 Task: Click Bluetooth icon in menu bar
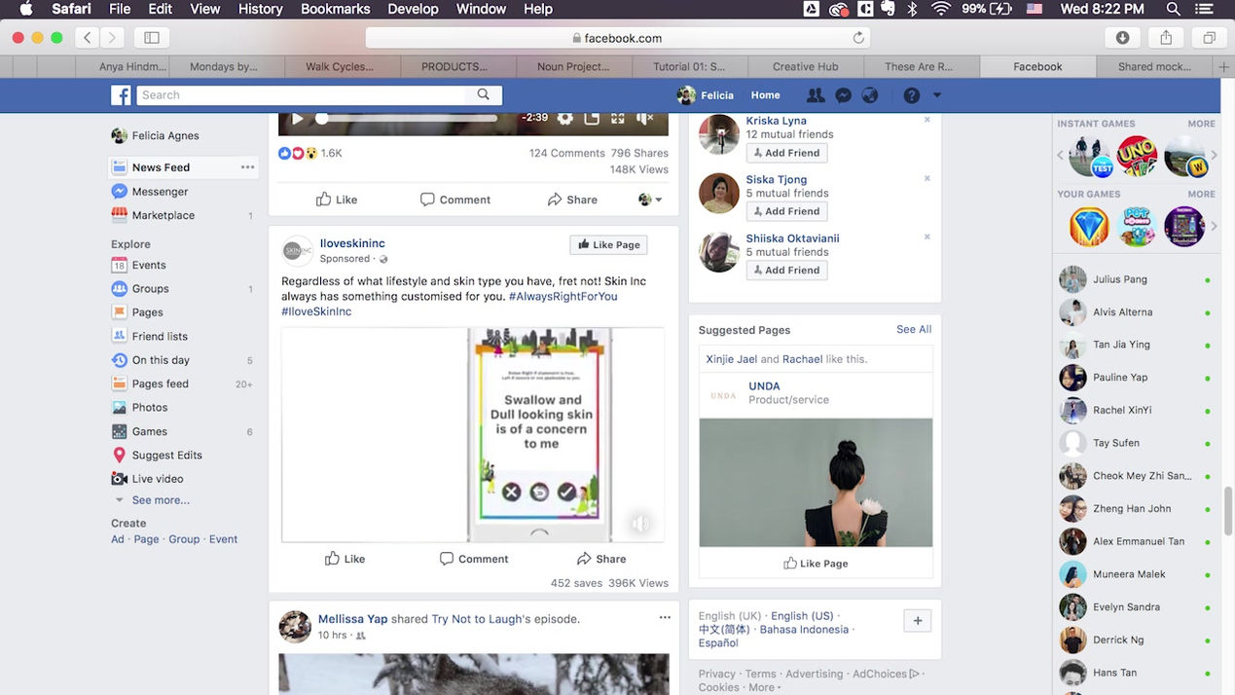[x=912, y=9]
